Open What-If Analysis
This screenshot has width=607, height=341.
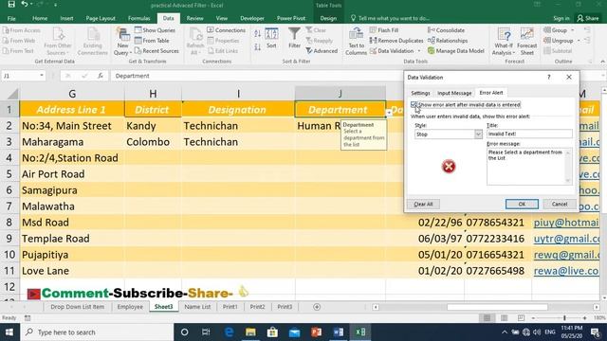504,42
